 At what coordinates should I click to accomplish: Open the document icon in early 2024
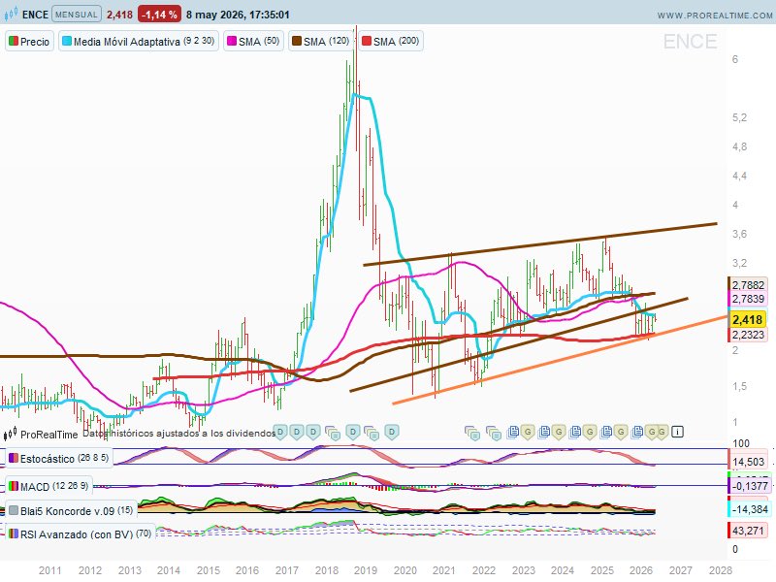[x=574, y=432]
